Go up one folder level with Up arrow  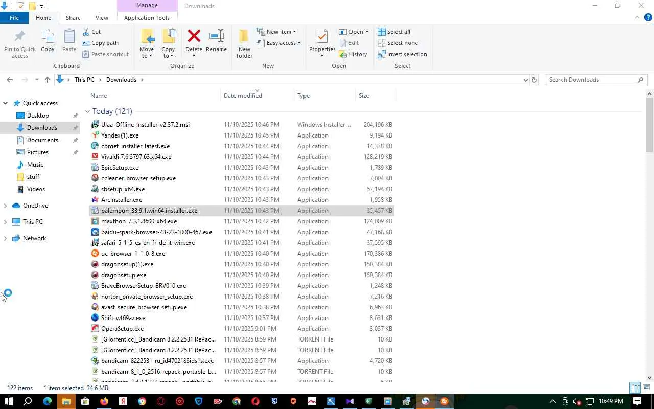click(48, 80)
